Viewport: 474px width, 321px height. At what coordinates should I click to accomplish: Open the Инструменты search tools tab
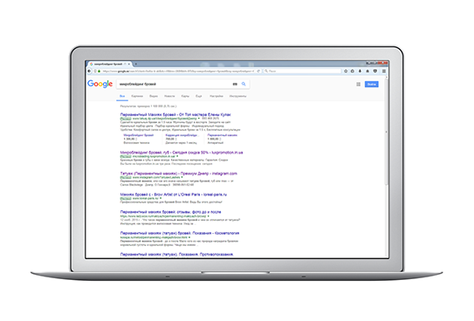point(238,96)
